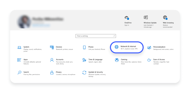
Task: Click the Privacy heading
Action: [x=59, y=72]
